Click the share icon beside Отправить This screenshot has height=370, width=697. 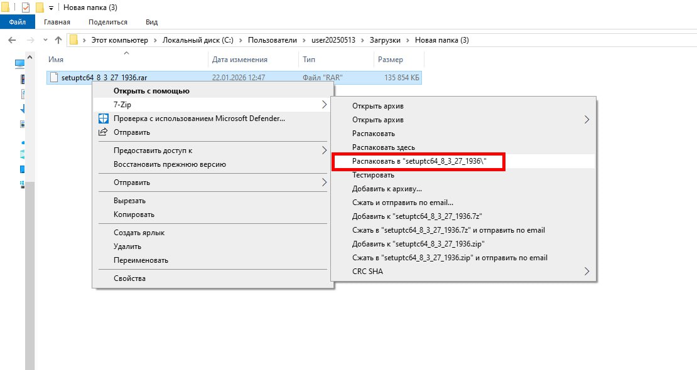[x=103, y=132]
